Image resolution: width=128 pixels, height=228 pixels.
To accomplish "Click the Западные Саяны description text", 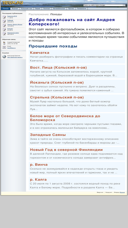I will pos(75,141).
